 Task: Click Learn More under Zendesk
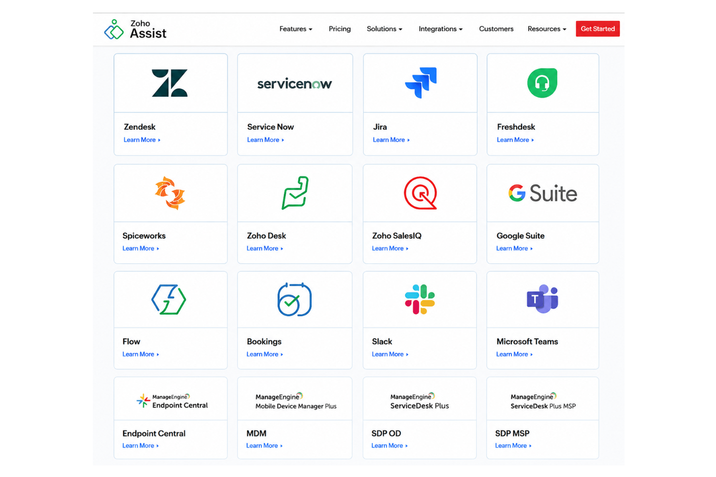(142, 140)
